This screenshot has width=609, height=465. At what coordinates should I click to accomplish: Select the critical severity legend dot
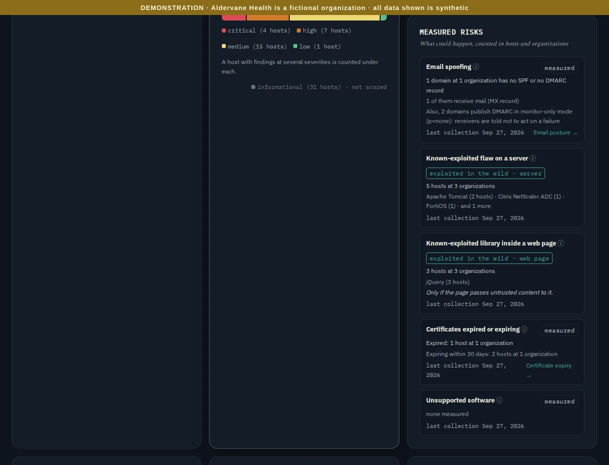[224, 30]
